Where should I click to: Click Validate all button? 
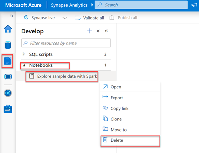(x=90, y=18)
